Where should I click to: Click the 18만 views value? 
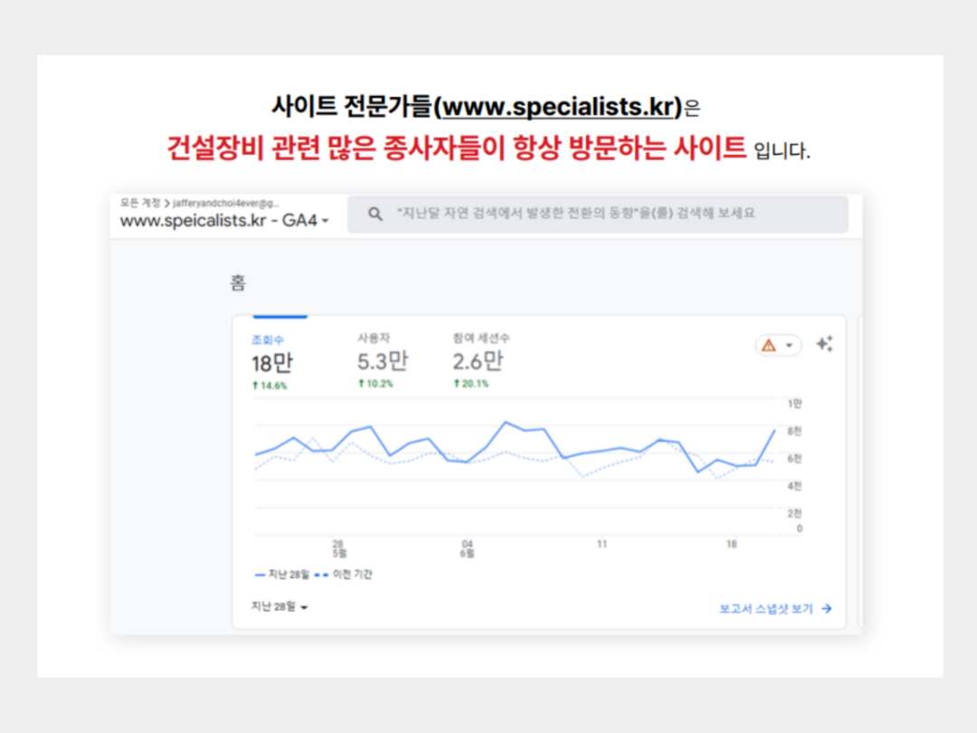[x=271, y=364]
